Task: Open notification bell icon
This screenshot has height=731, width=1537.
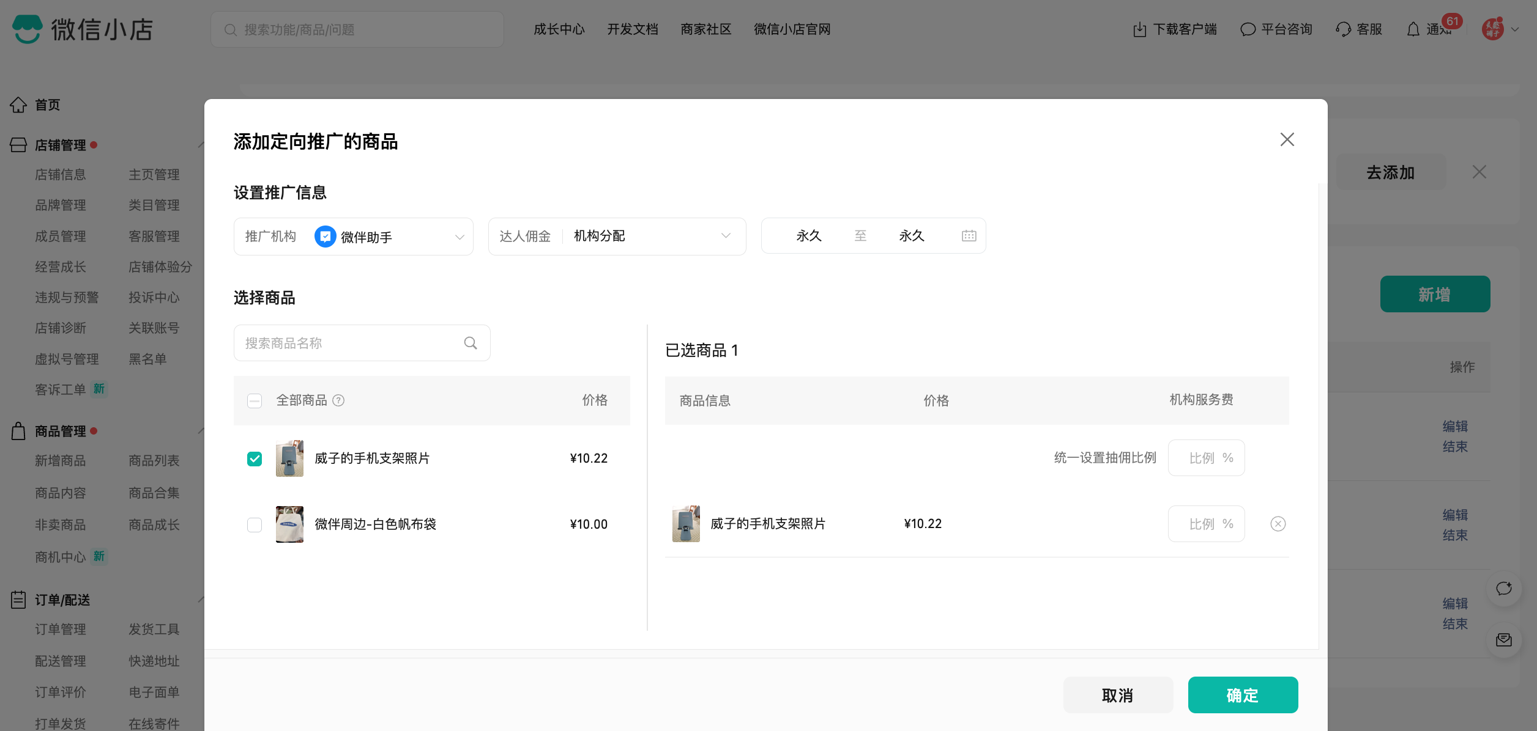Action: (x=1413, y=29)
